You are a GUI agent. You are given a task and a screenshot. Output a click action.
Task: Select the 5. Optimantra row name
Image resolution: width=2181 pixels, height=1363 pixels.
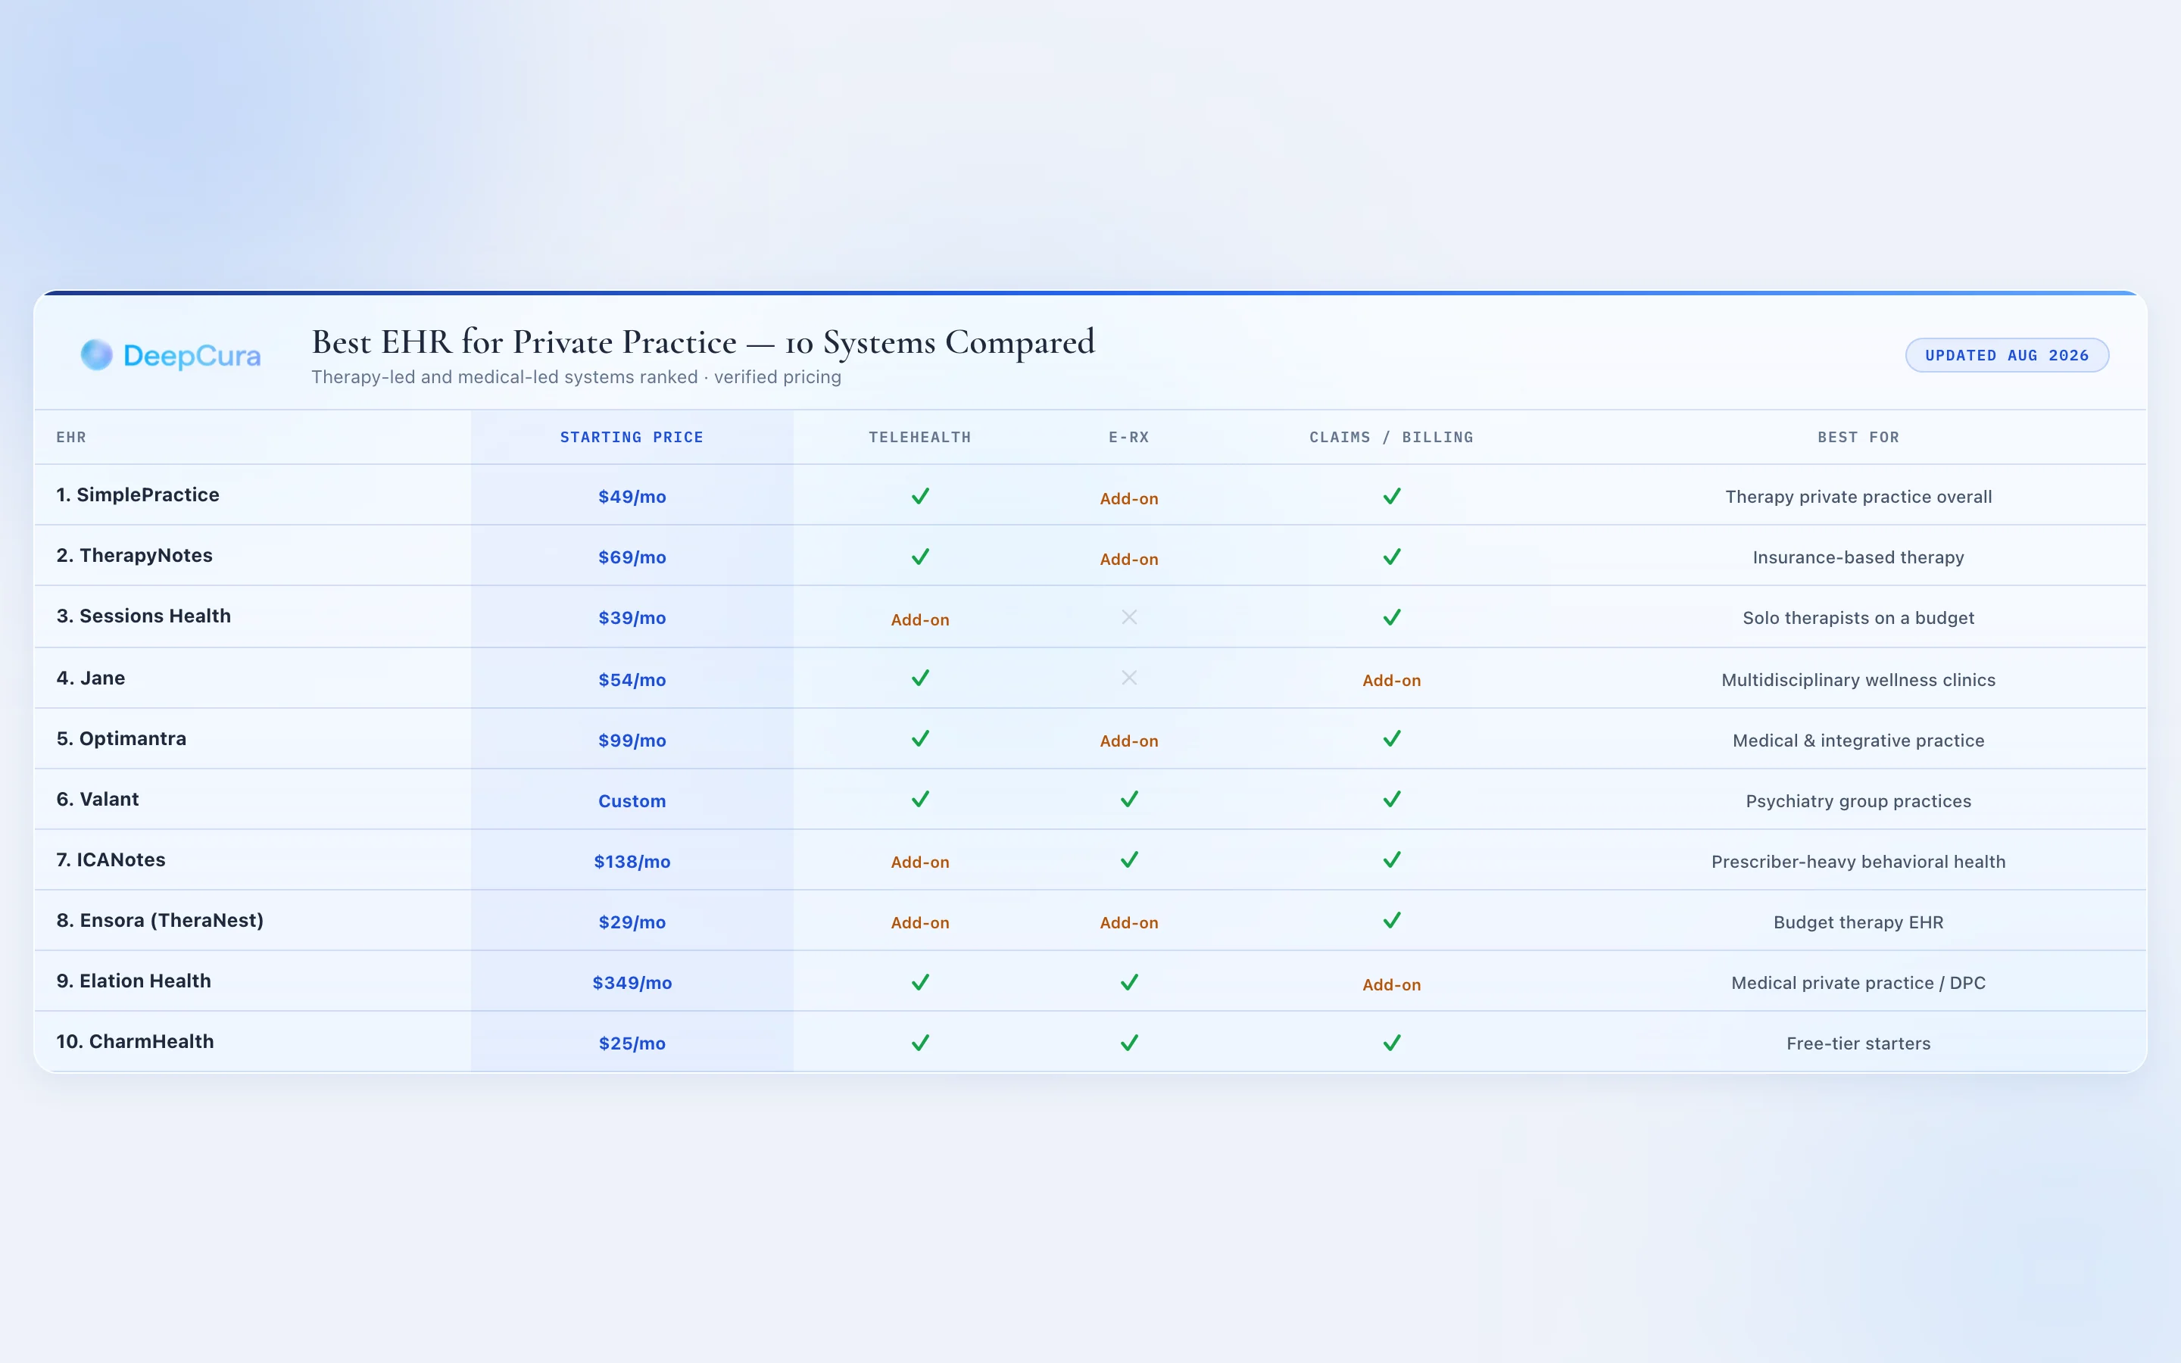tap(120, 738)
